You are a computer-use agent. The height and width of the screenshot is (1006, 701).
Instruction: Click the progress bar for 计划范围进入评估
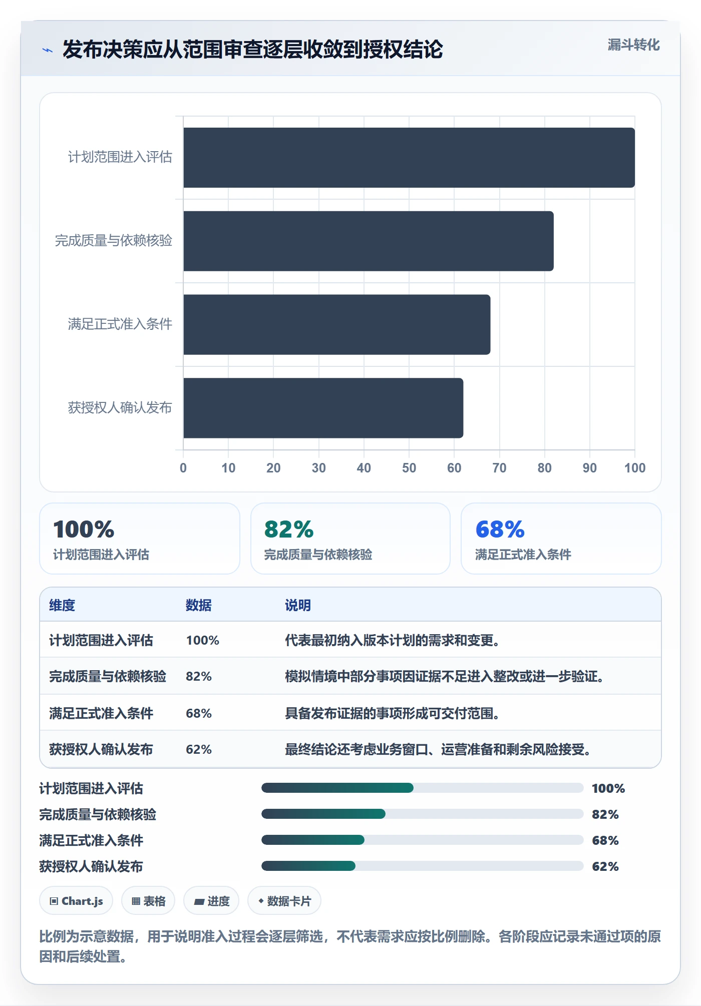[423, 788]
